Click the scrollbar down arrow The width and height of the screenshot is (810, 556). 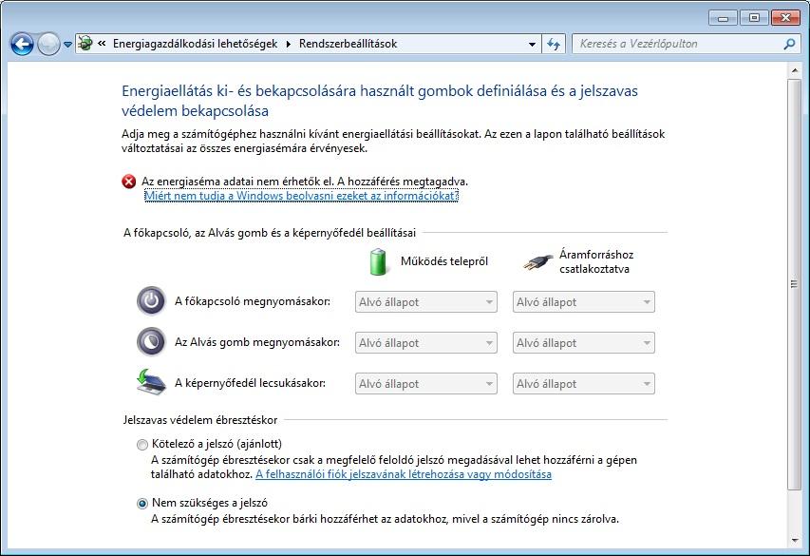coord(795,541)
